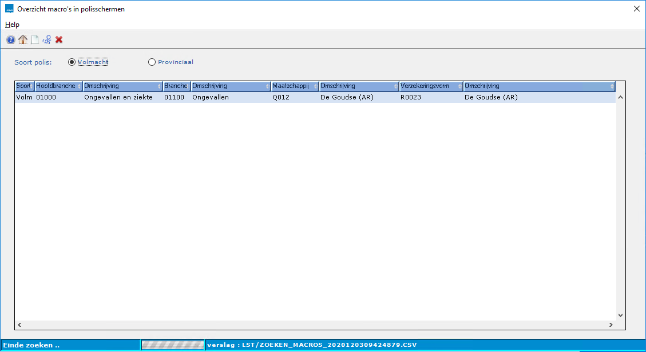
Task: Click the application icon in the title bar
Action: pyautogui.click(x=9, y=9)
